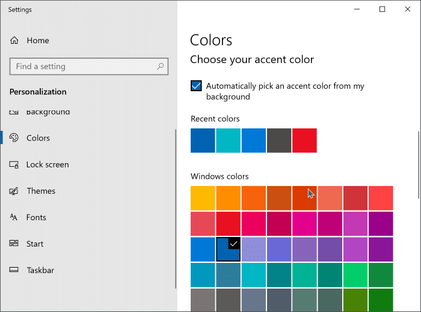
Task: Choose the yellow gold Windows color
Action: (203, 198)
